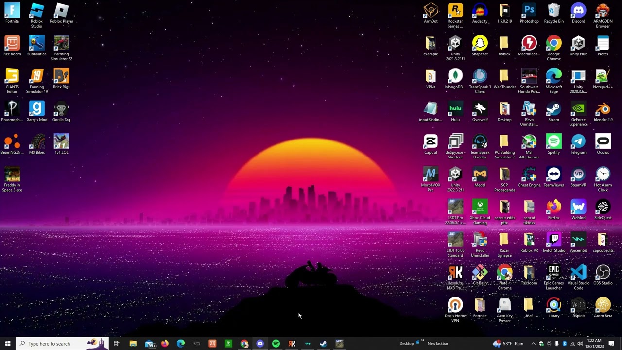
Task: Open the Rockstar Games launcher icon
Action: [x=455, y=16]
